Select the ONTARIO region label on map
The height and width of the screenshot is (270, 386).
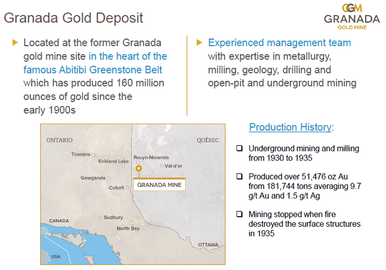click(x=59, y=140)
